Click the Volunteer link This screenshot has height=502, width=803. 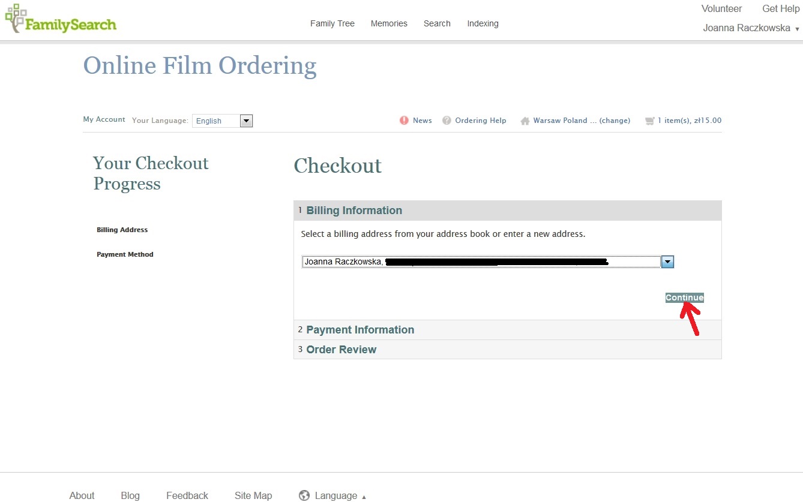pos(721,8)
